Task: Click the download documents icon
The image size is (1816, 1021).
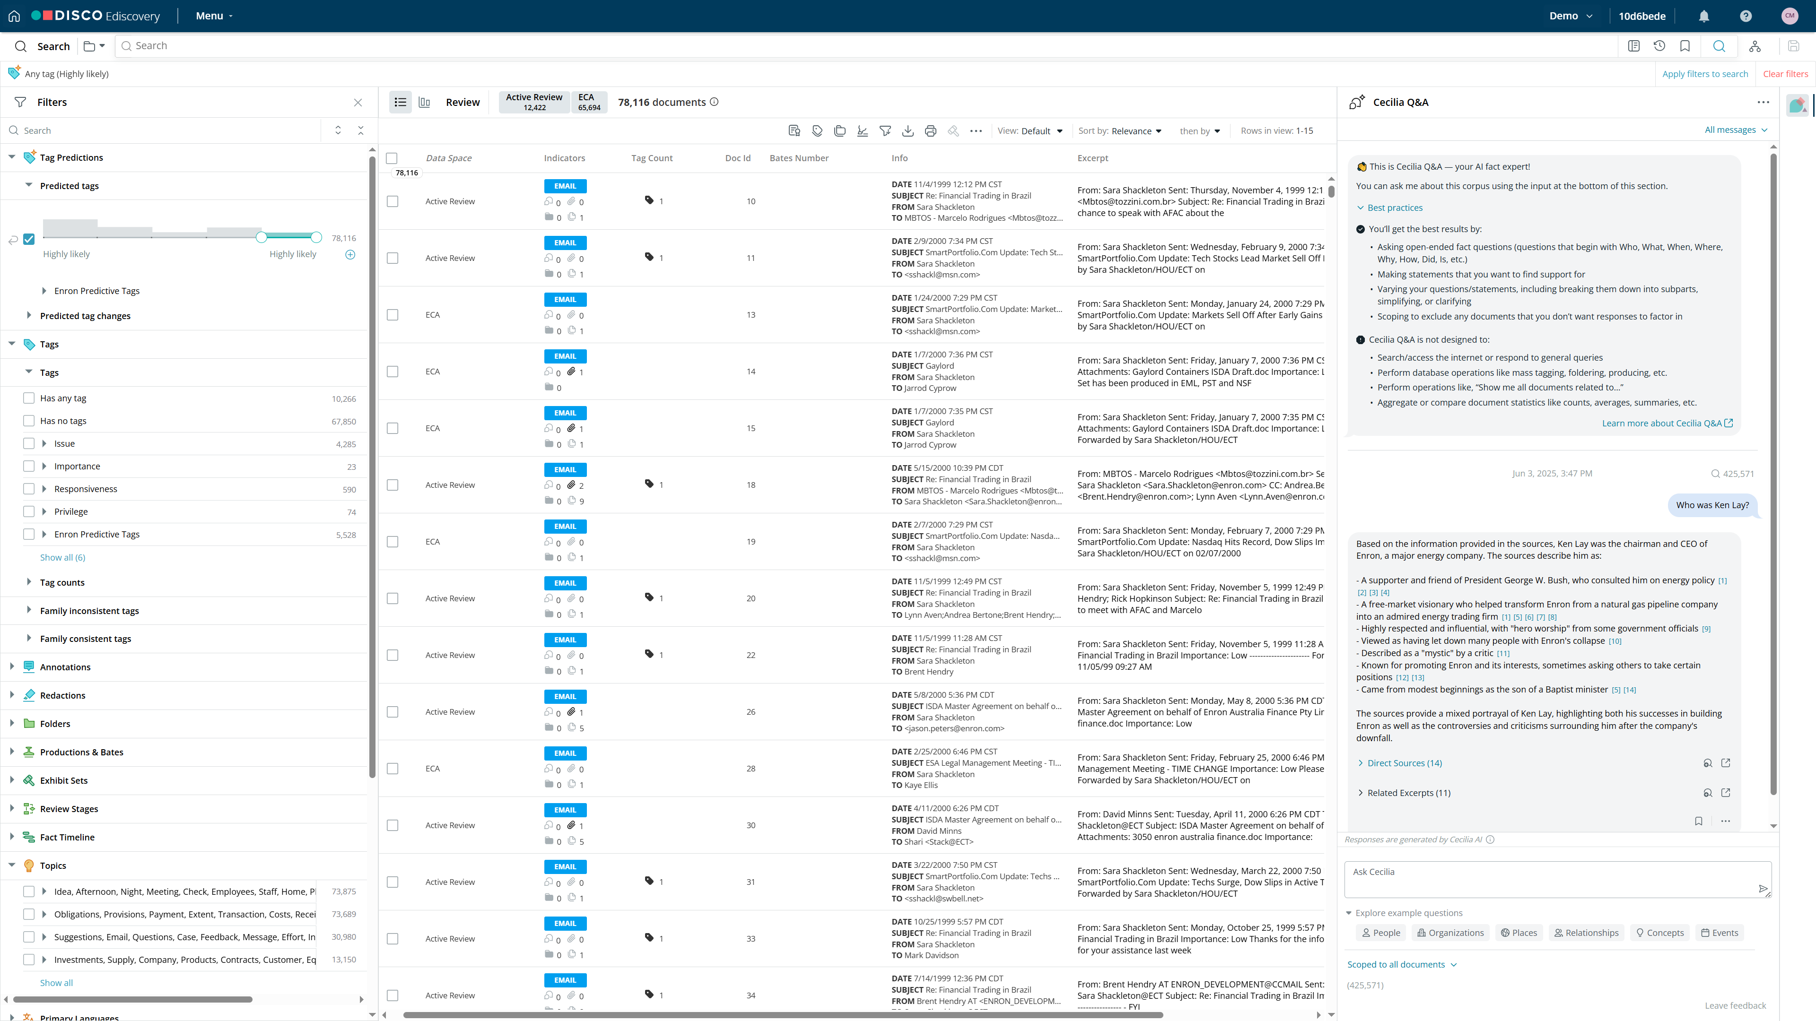Action: click(908, 130)
